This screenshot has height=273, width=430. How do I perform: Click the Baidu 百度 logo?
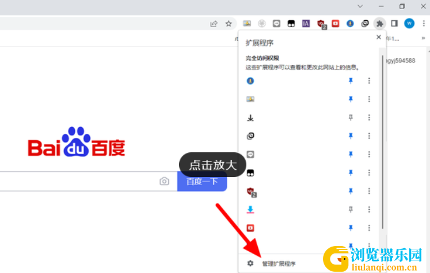(x=77, y=142)
